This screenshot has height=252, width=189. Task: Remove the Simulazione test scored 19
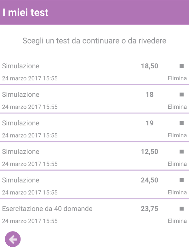[177, 135]
